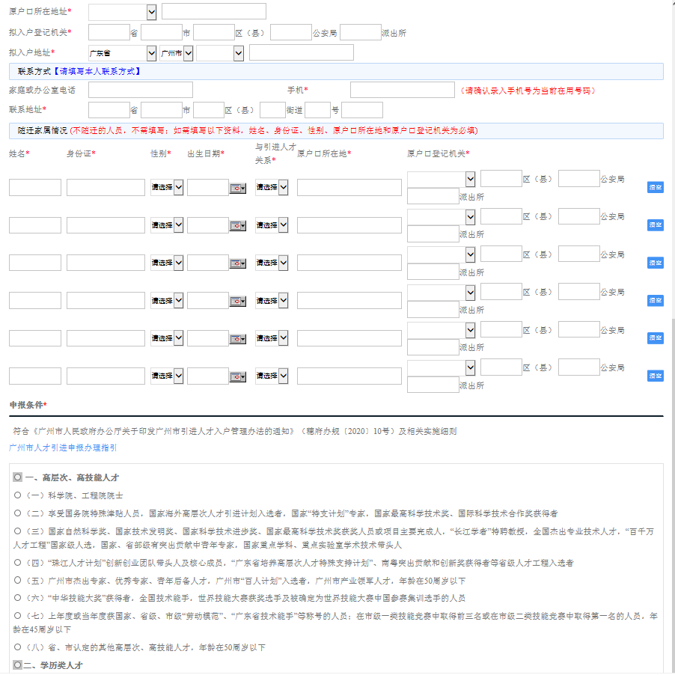Image resolution: width=675 pixels, height=675 pixels.
Task: Click 街道 field in 联系地址 row
Action: (x=272, y=110)
